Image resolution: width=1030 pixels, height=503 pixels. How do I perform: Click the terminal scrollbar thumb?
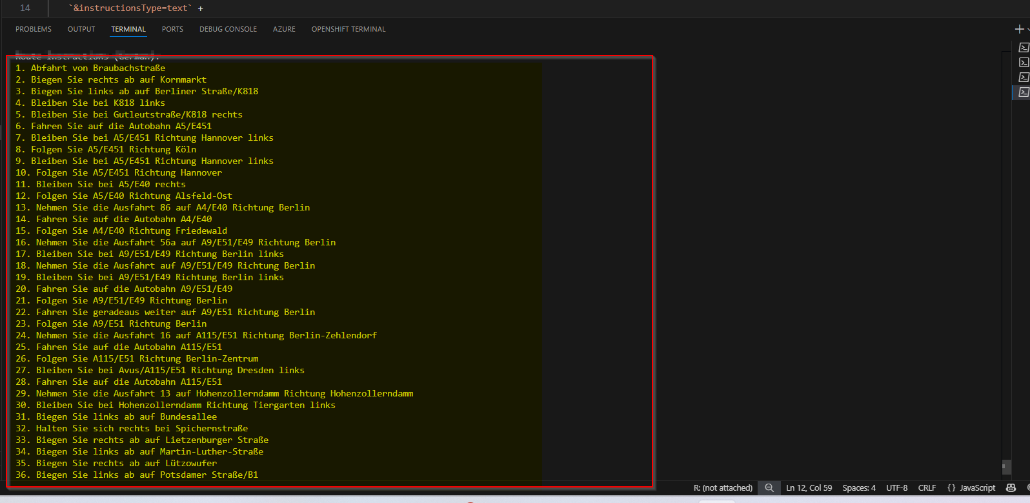1006,467
